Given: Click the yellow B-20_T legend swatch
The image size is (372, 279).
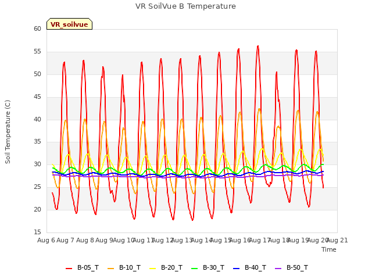Looking at the screenshot, I should click(x=153, y=269).
